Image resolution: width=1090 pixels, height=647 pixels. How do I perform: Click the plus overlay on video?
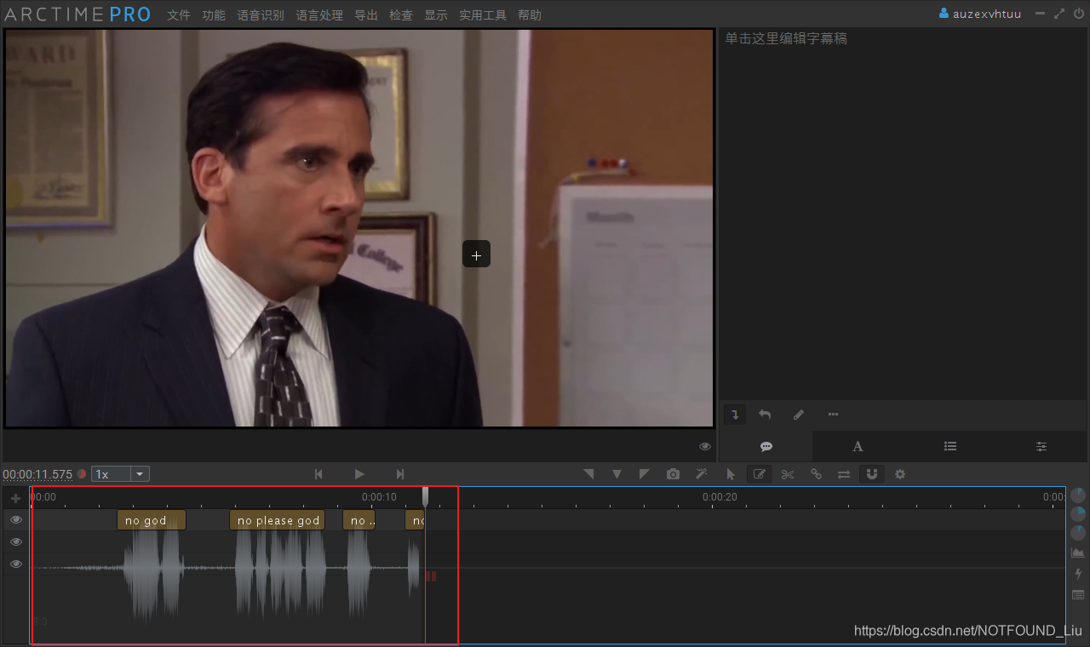pos(476,255)
